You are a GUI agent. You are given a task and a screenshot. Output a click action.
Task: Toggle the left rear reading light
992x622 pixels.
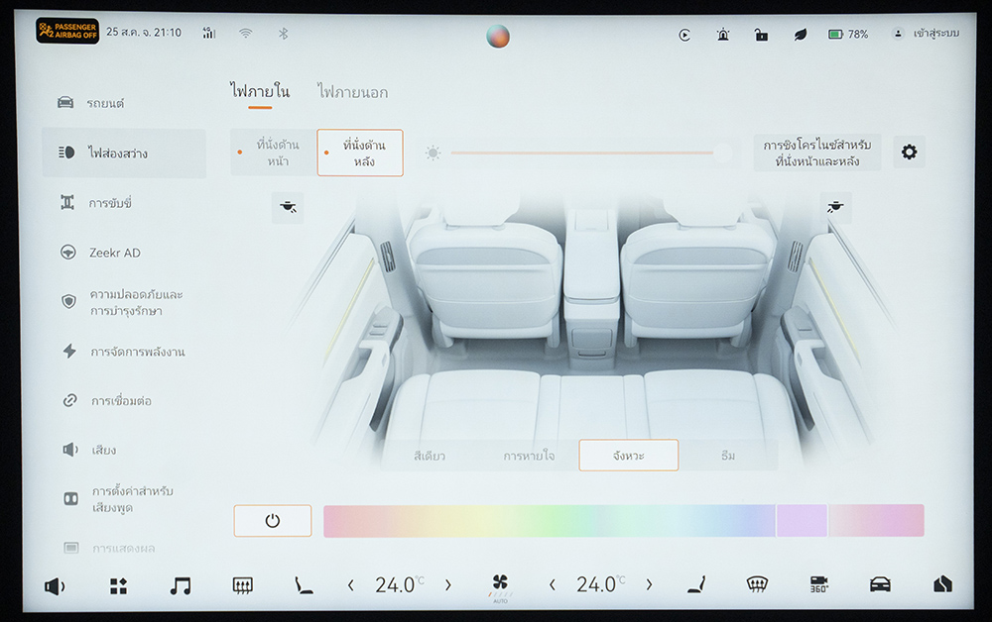[x=288, y=207]
